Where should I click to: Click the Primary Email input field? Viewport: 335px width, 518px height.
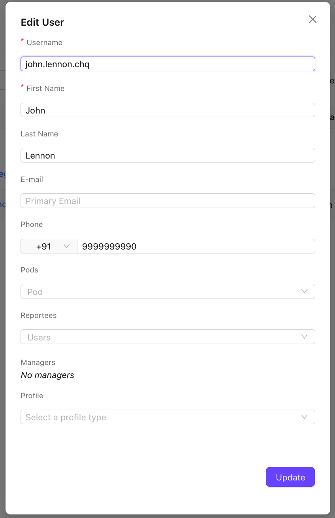click(x=167, y=201)
